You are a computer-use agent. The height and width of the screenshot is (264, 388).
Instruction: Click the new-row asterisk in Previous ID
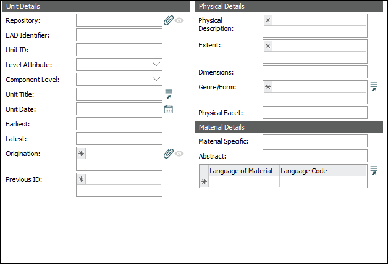tap(81, 179)
